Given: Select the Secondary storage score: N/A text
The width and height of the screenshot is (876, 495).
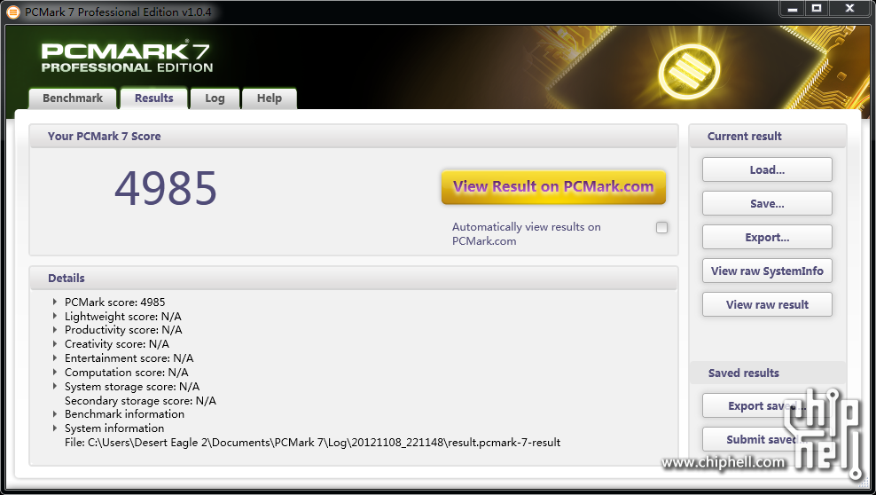Looking at the screenshot, I should coord(140,401).
